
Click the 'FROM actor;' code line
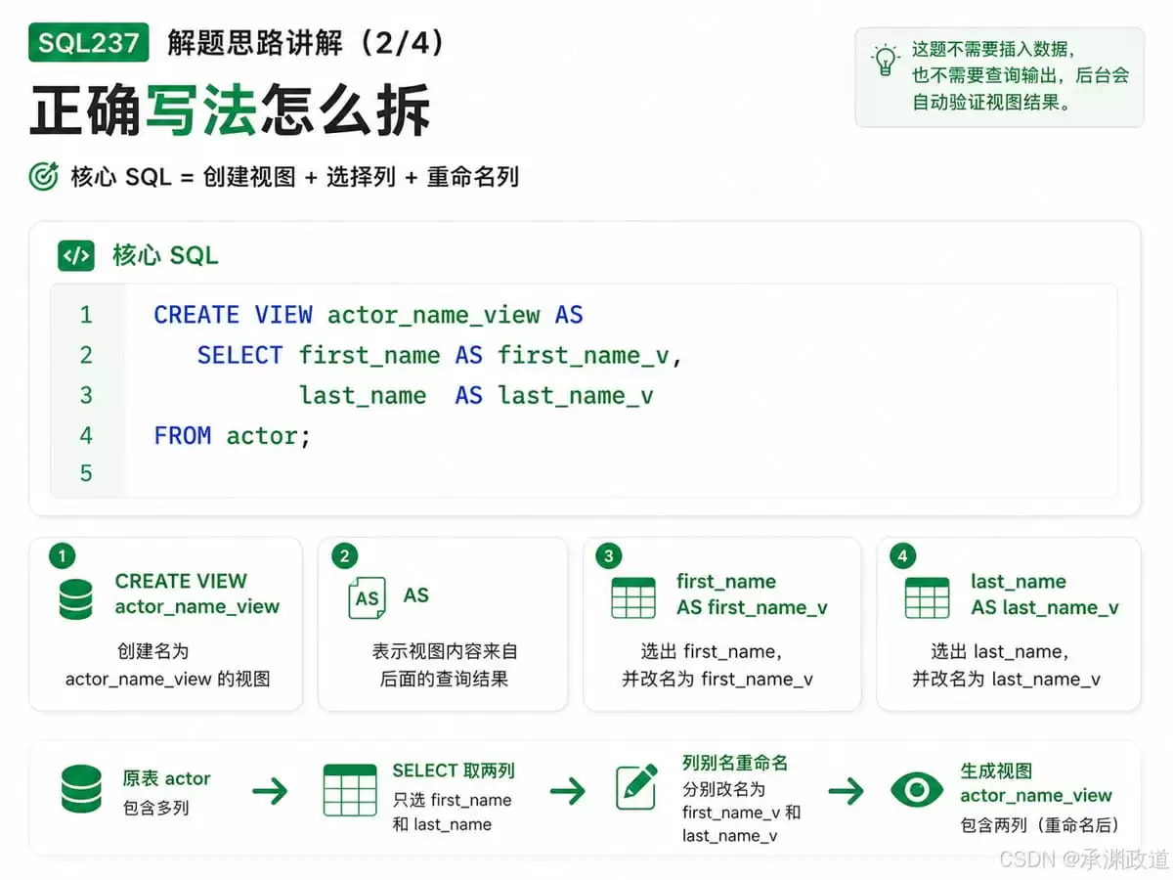click(x=232, y=436)
